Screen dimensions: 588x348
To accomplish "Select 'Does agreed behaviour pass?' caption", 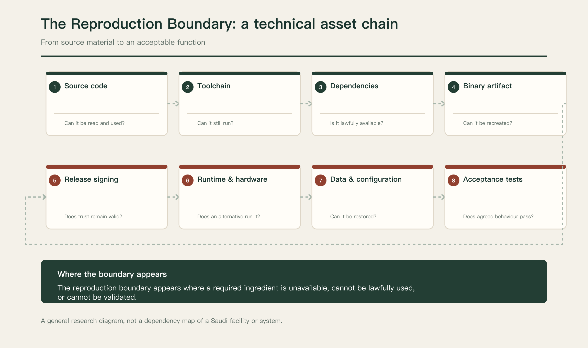I will [498, 216].
